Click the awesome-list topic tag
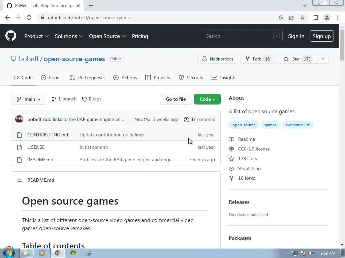Viewport: 345px width, 258px height. [297, 125]
